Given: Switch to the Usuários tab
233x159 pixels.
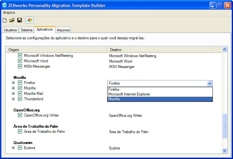Looking at the screenshot, I should point(10,30).
